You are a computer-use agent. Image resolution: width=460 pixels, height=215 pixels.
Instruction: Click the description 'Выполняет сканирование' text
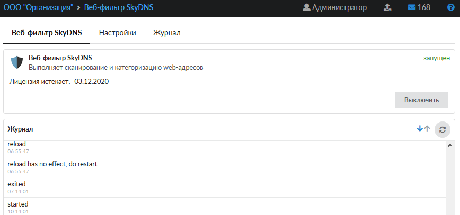pyautogui.click(x=116, y=68)
